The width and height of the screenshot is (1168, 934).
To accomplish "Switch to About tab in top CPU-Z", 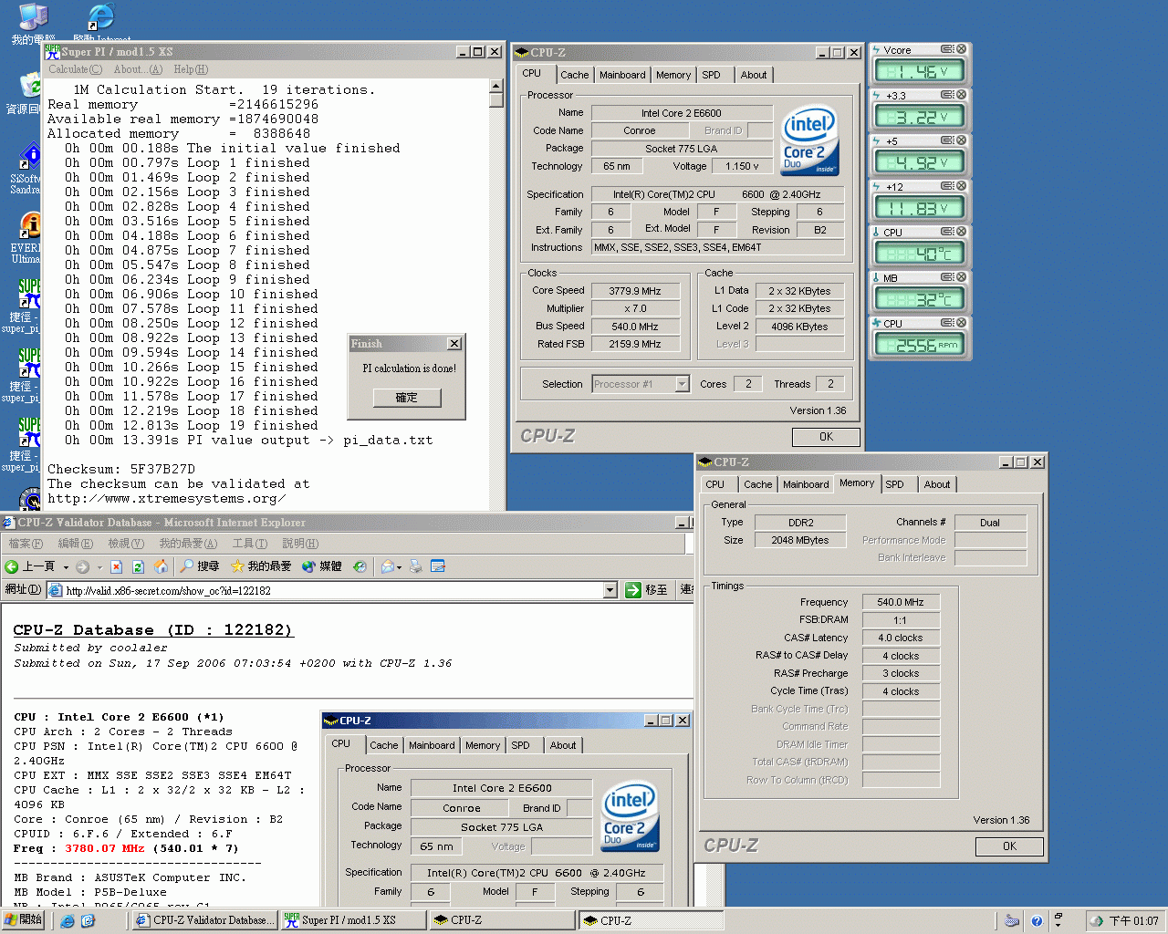I will 754,76.
